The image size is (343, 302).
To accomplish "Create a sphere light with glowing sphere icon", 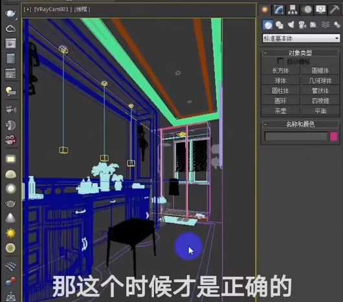I will coord(10,189).
